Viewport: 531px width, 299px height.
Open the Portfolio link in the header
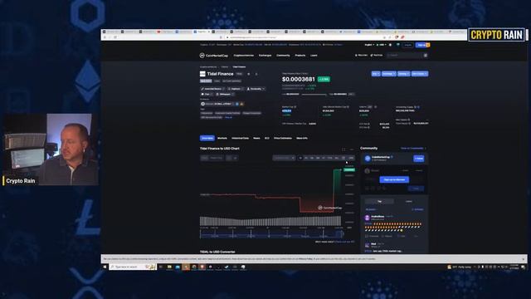click(377, 56)
